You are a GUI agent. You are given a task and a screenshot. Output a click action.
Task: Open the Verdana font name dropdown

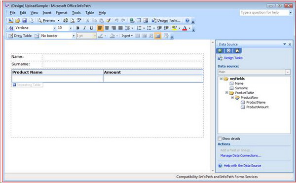click(55, 28)
